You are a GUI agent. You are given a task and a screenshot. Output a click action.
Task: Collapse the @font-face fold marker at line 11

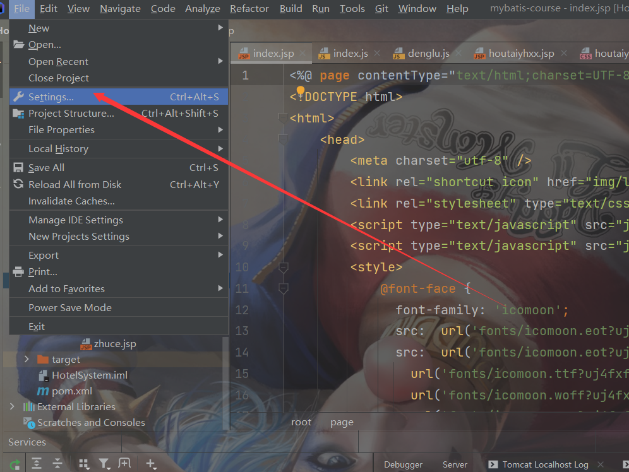pos(283,288)
